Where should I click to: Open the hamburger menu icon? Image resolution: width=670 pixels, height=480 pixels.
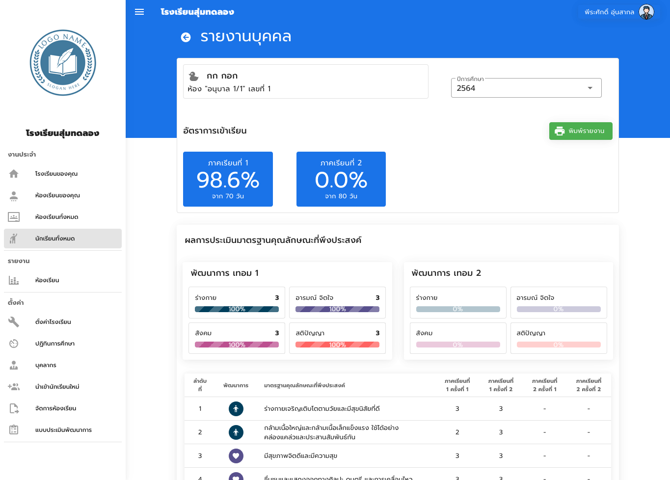coord(139,12)
